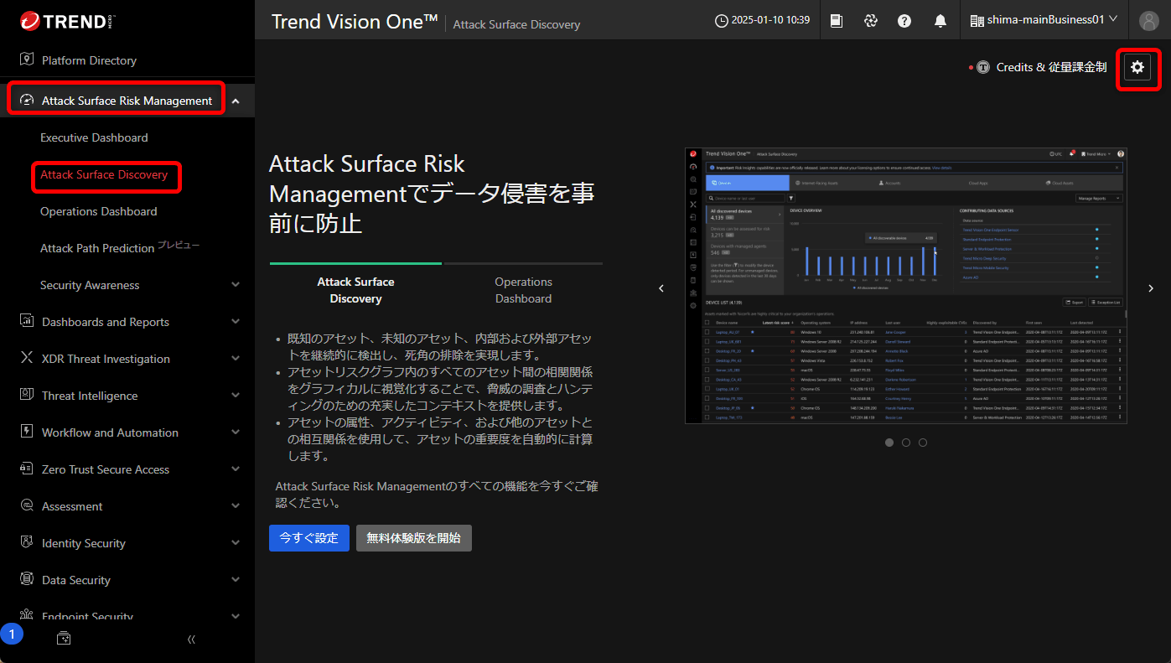Open the gear settings button

pyautogui.click(x=1137, y=67)
